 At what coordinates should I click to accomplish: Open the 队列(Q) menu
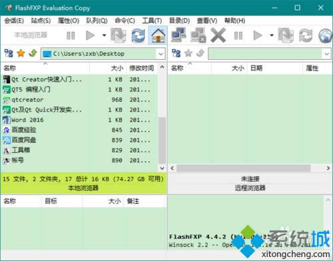97,21
